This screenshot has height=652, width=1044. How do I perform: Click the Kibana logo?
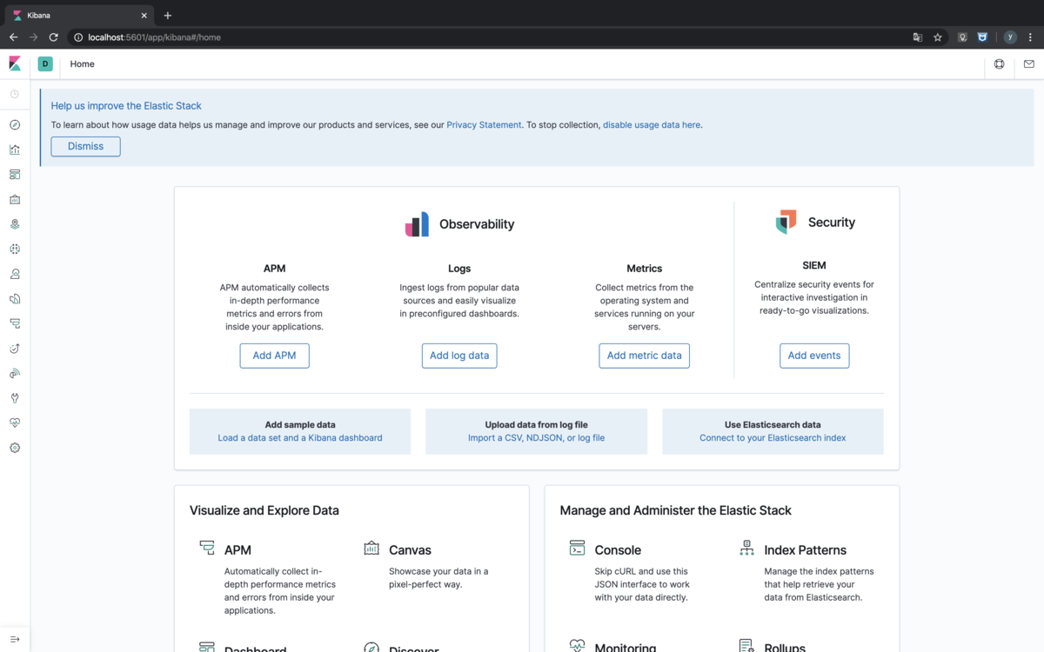coord(15,63)
